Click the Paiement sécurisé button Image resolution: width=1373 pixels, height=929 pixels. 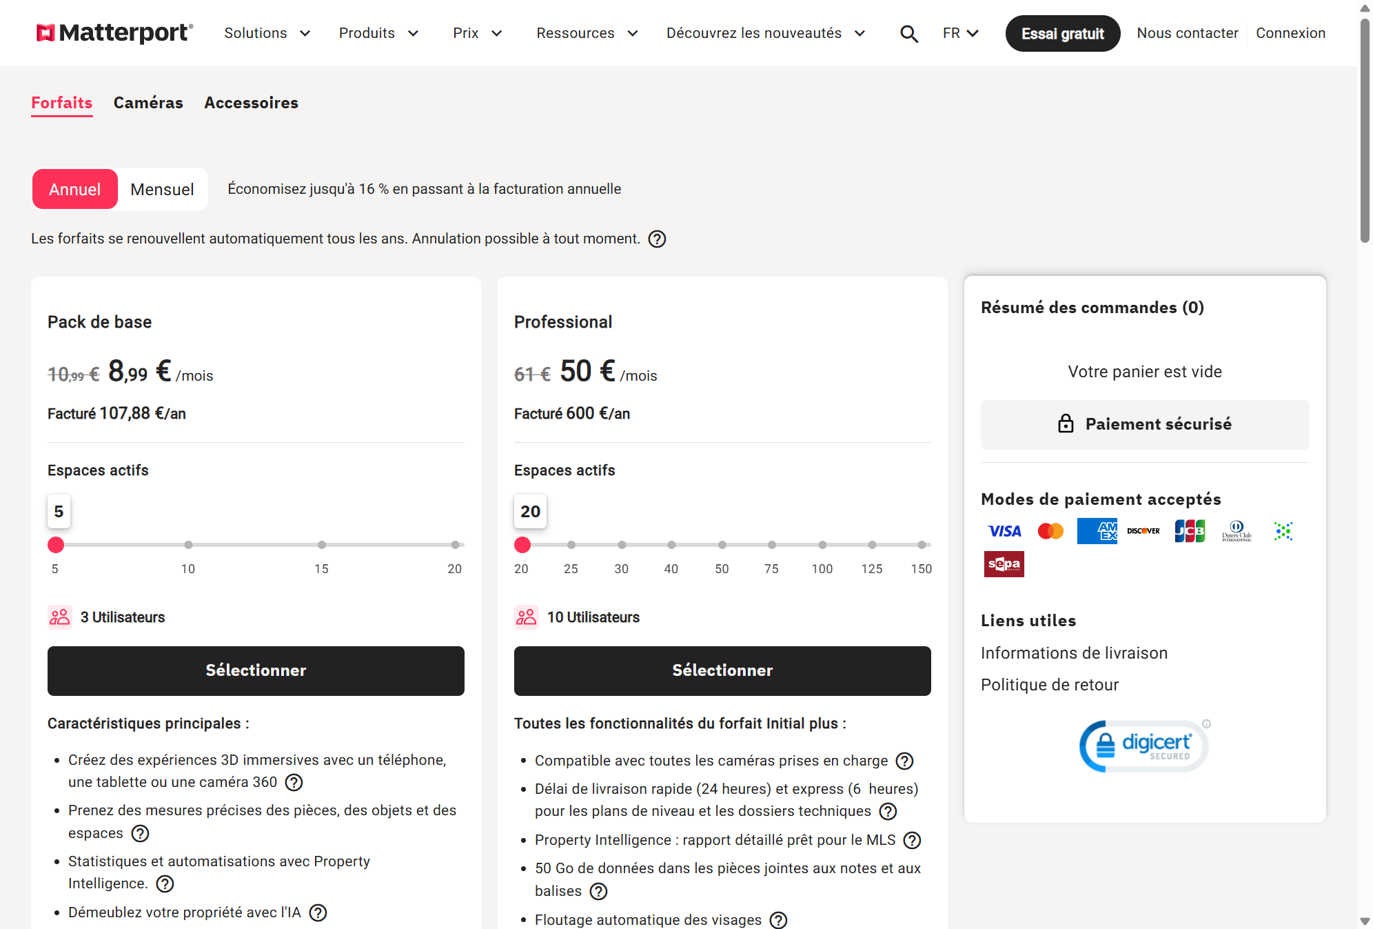click(1145, 424)
